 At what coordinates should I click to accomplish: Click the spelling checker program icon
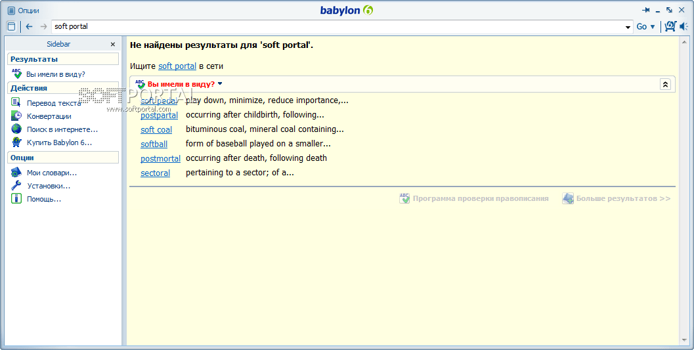404,198
